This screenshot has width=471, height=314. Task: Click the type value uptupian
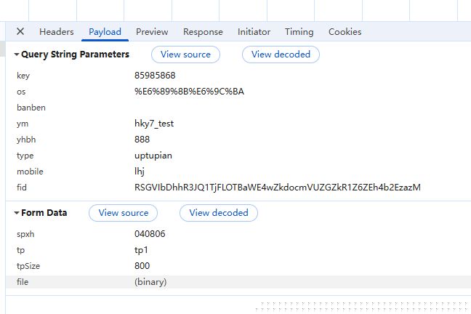(x=152, y=156)
